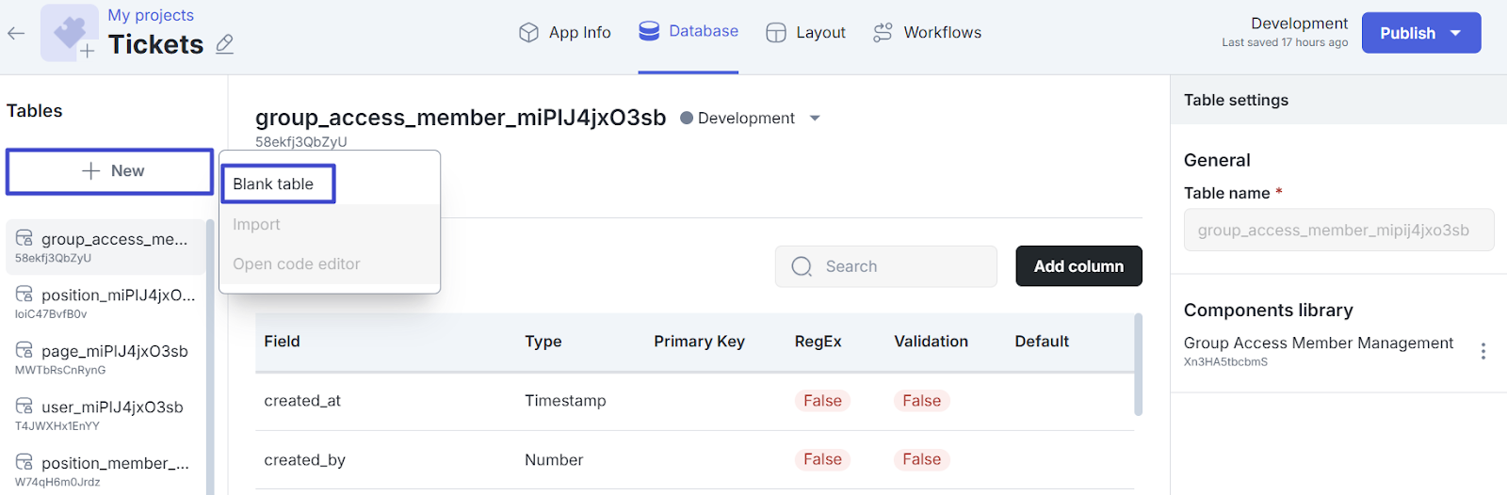
Task: Click the Add column button
Action: (1078, 266)
